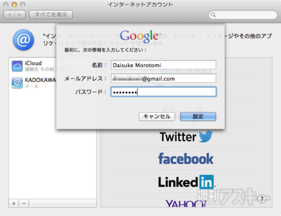281x216 pixels.
Task: Click the yellow minimize window button
Action: coord(14,5)
